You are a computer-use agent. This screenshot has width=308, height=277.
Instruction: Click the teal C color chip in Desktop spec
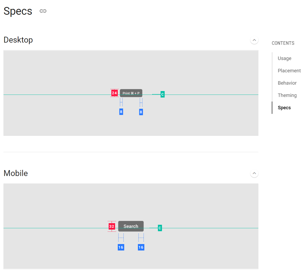click(x=163, y=94)
